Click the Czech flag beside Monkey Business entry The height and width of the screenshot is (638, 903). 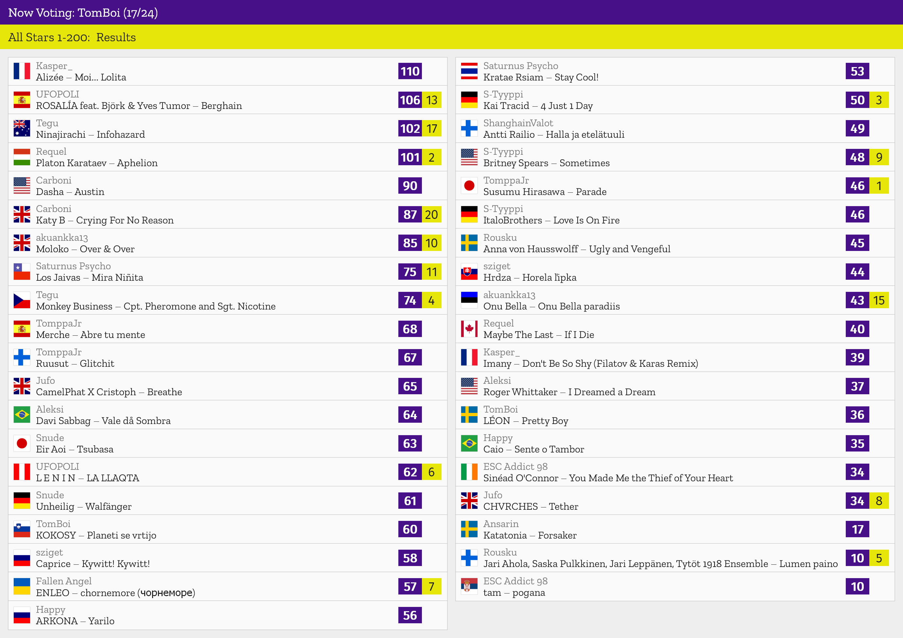click(x=22, y=300)
